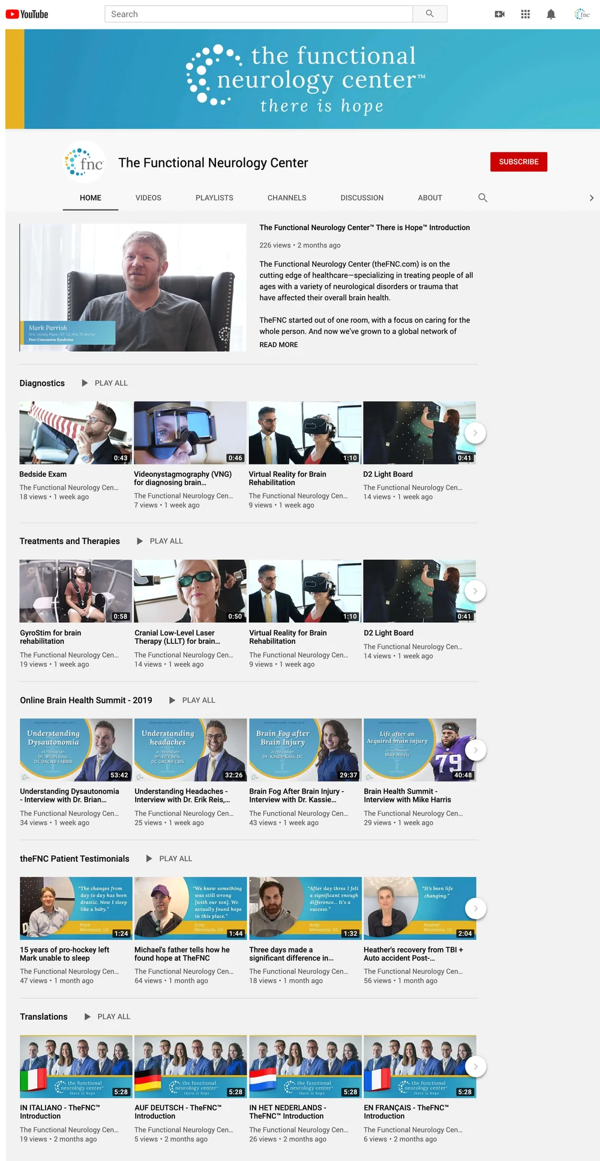Viewport: 600px width, 1161px height.
Task: Open Virtual Reality thumbnail in Treatments row
Action: tap(305, 591)
